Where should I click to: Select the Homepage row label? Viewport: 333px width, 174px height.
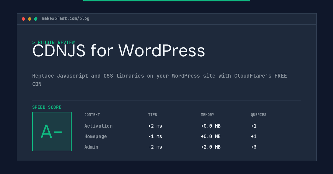(x=95, y=136)
